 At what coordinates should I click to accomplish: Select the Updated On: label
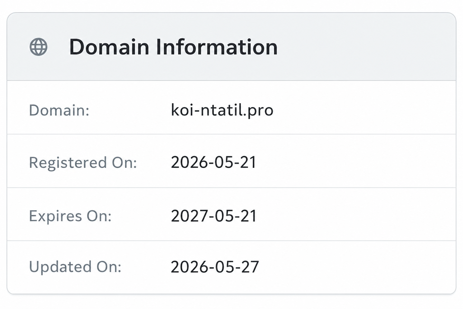(x=75, y=267)
